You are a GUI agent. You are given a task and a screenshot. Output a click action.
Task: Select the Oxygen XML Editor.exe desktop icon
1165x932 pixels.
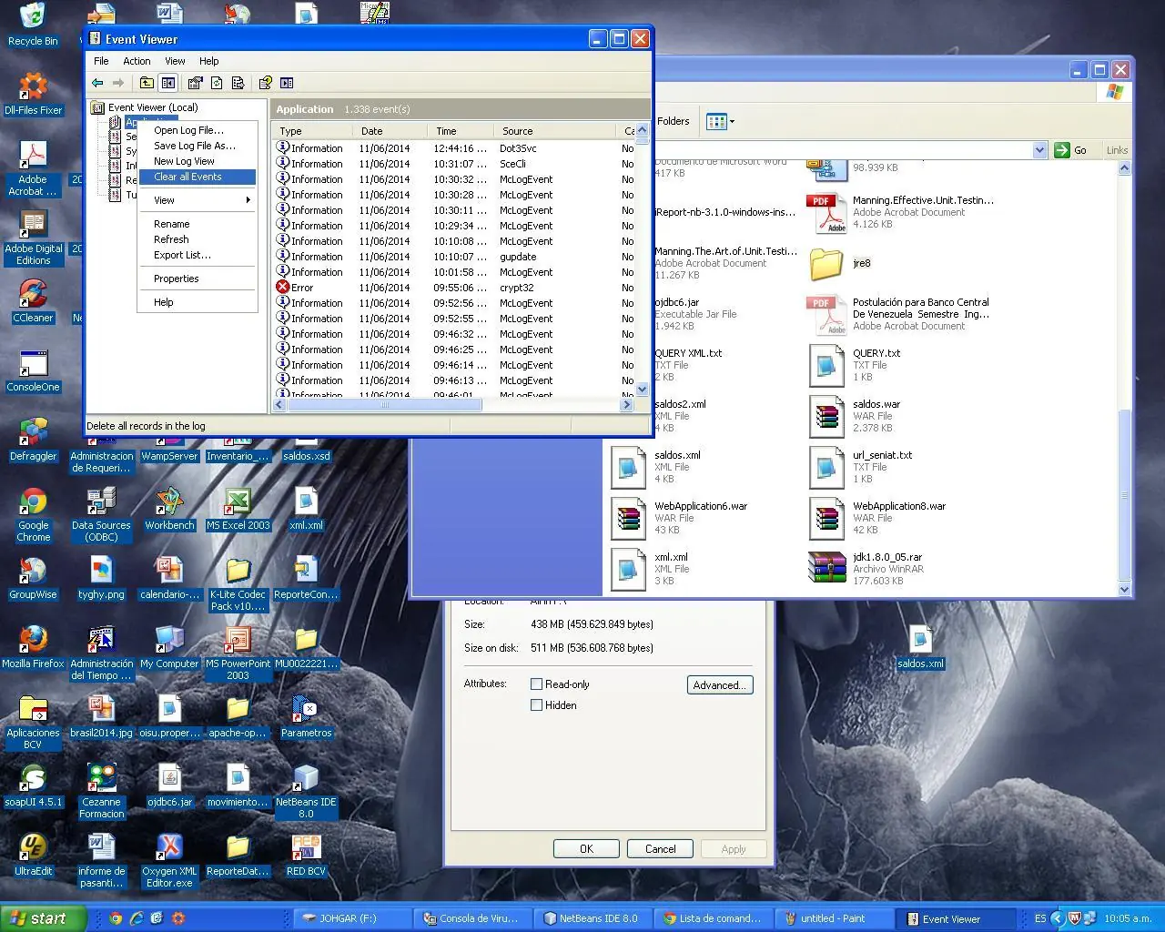(x=169, y=859)
